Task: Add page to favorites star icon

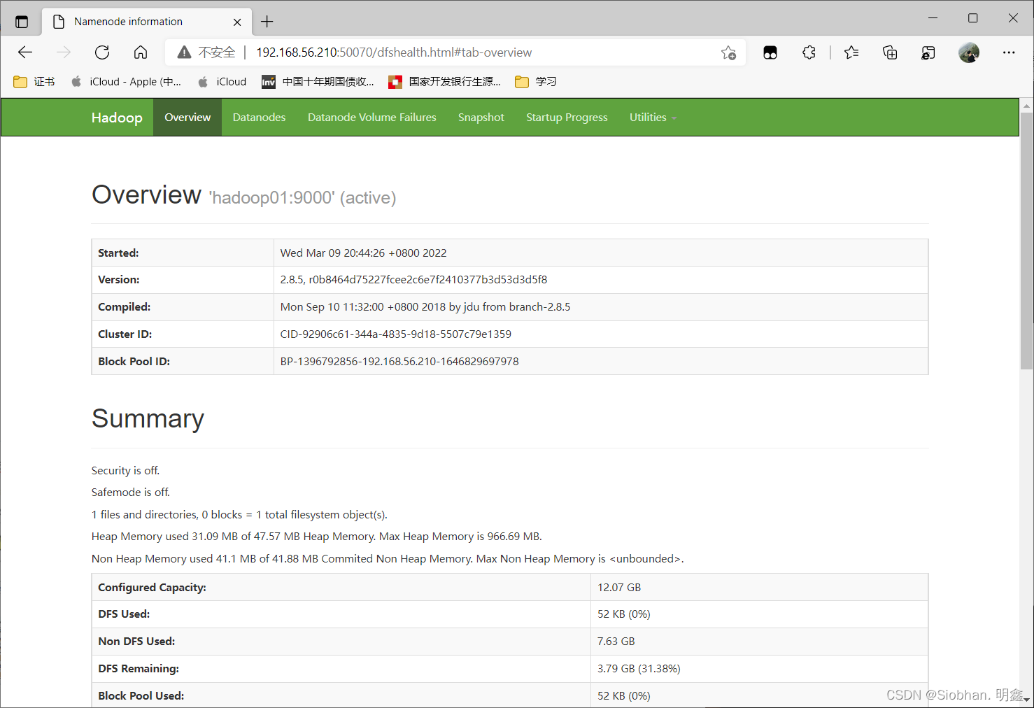Action: pyautogui.click(x=728, y=52)
